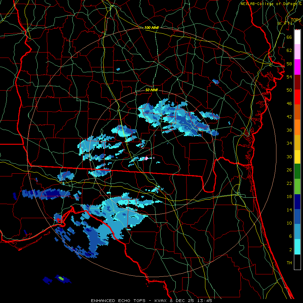The width and height of the screenshot is (303, 303).
Task: Click the TH threshold label on legend
Action: 289,263
